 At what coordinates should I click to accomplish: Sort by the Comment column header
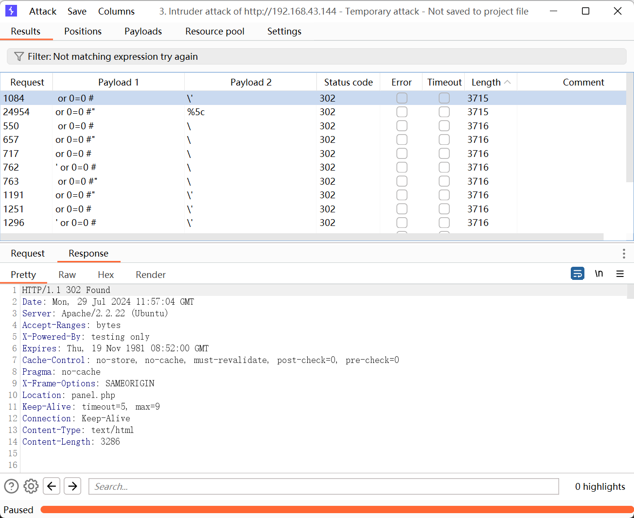(583, 82)
